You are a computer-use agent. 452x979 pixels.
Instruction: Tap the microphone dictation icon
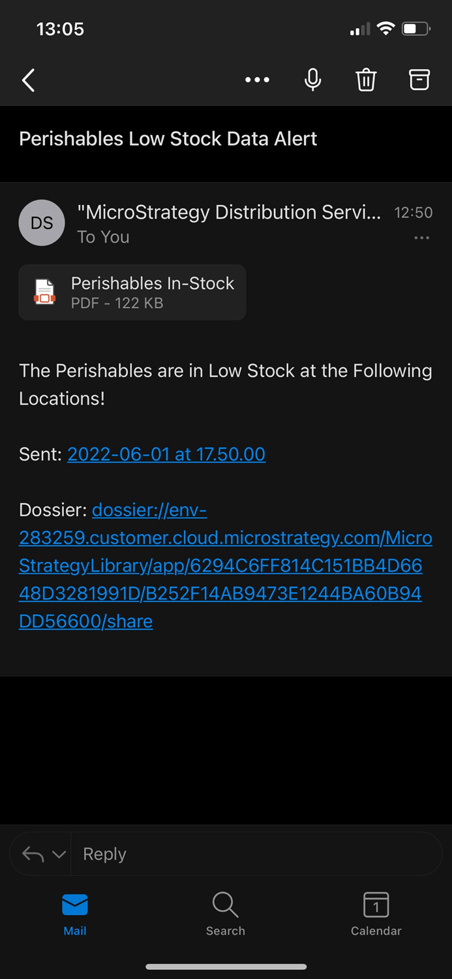pos(313,80)
